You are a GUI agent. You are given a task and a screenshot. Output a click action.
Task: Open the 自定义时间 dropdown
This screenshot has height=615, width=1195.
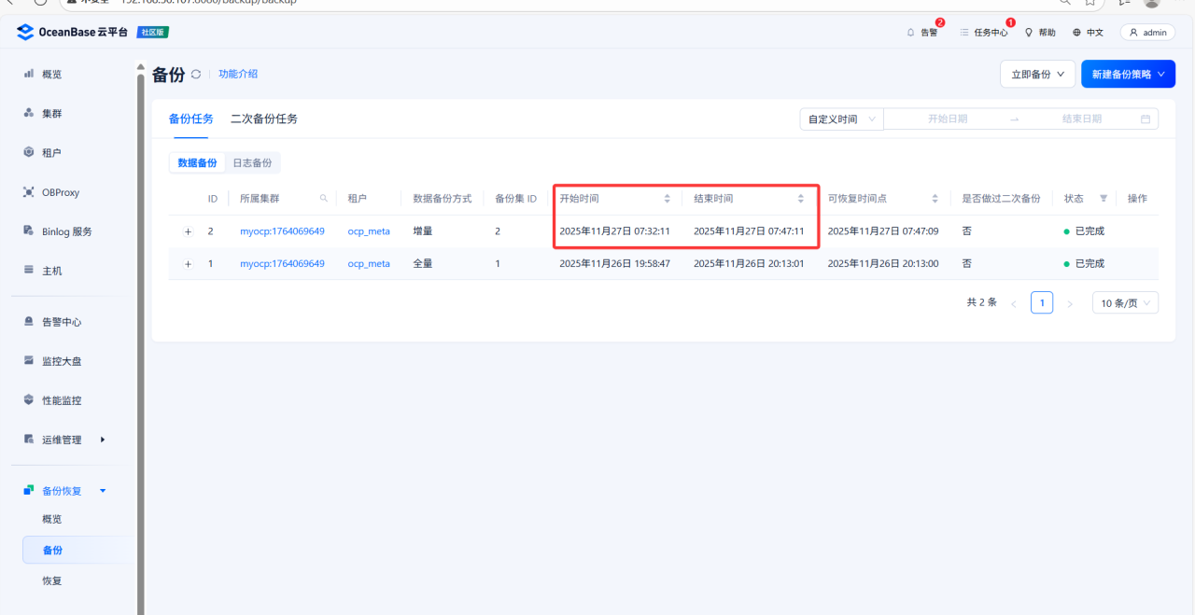pos(842,119)
